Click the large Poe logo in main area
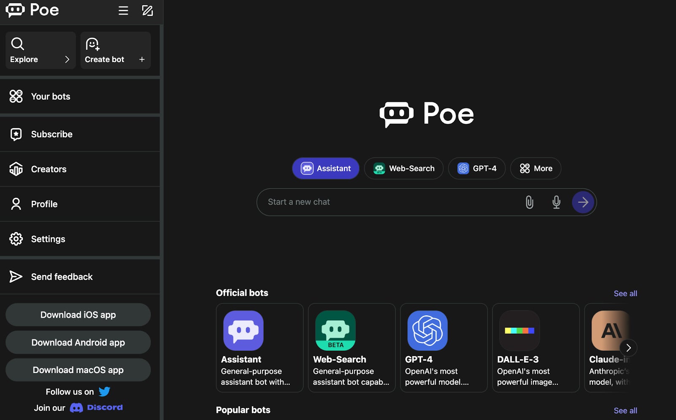 pos(427,114)
